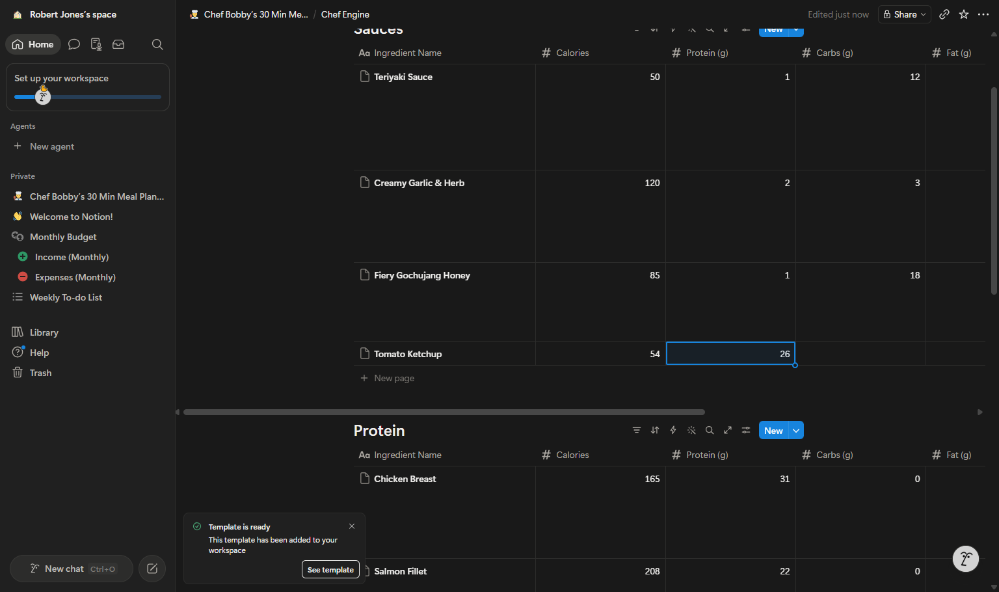This screenshot has width=999, height=592.
Task: Add page to favorites with star icon
Action: (x=964, y=14)
